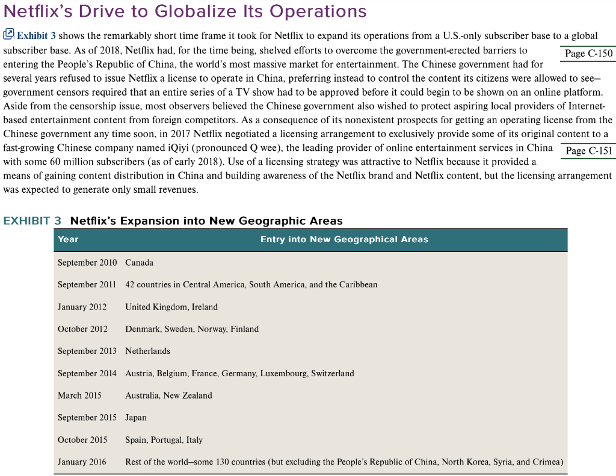616x476 pixels.
Task: Click the Australia, New Zealand entry
Action: coord(168,395)
